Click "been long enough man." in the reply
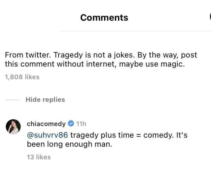Viewport: 211px width, 169px height. click(69, 144)
